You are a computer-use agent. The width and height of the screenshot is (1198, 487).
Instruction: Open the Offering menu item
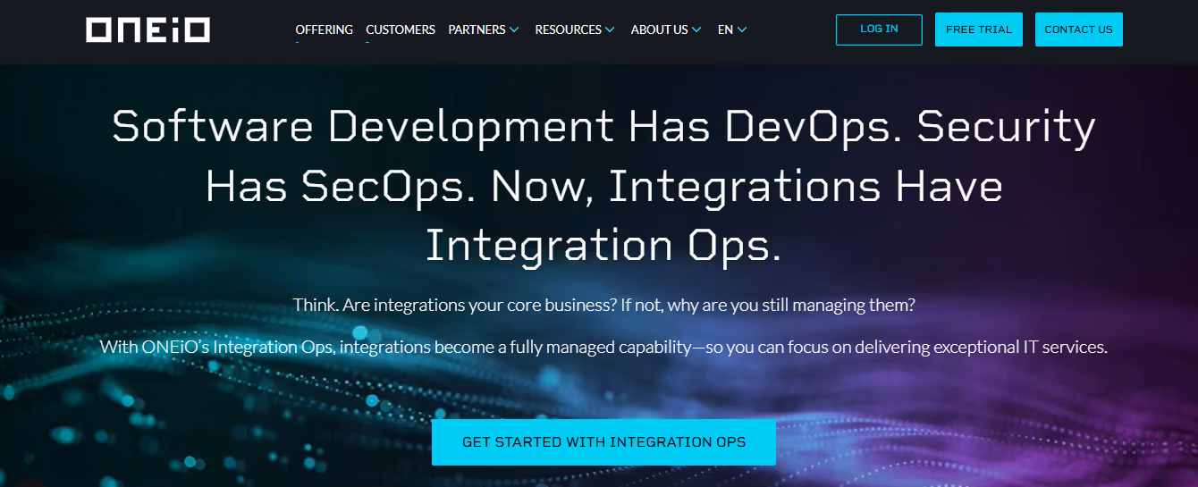324,29
